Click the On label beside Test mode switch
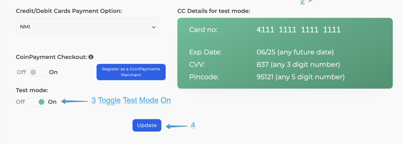Viewport: 402px width, 144px height. (52, 102)
